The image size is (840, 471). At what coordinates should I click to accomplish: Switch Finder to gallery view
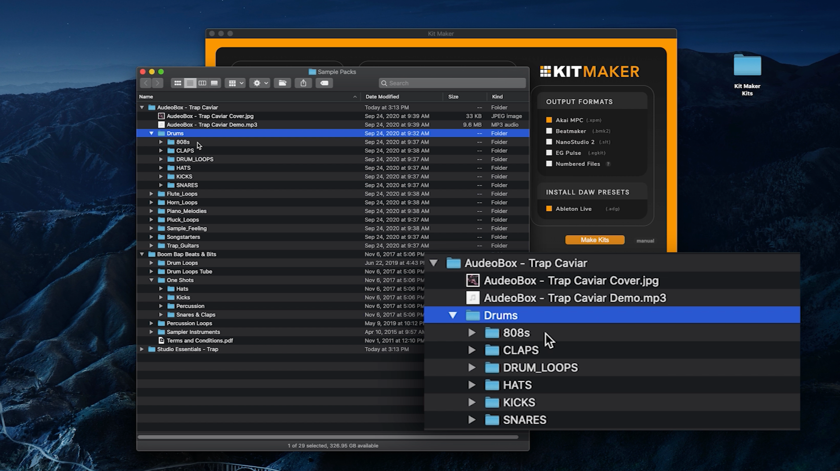(x=214, y=83)
